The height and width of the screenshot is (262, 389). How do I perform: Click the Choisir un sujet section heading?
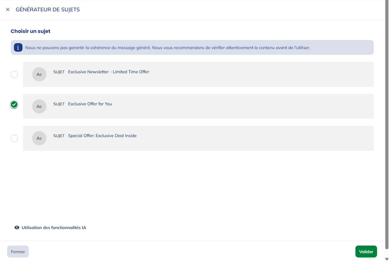[30, 31]
